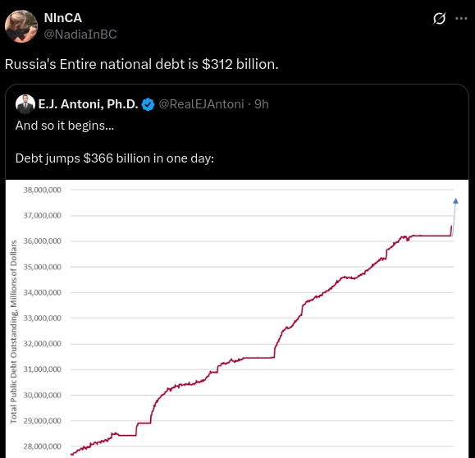Open the @NadiaInBC handle
Image resolution: width=475 pixels, height=458 pixels.
[x=80, y=34]
